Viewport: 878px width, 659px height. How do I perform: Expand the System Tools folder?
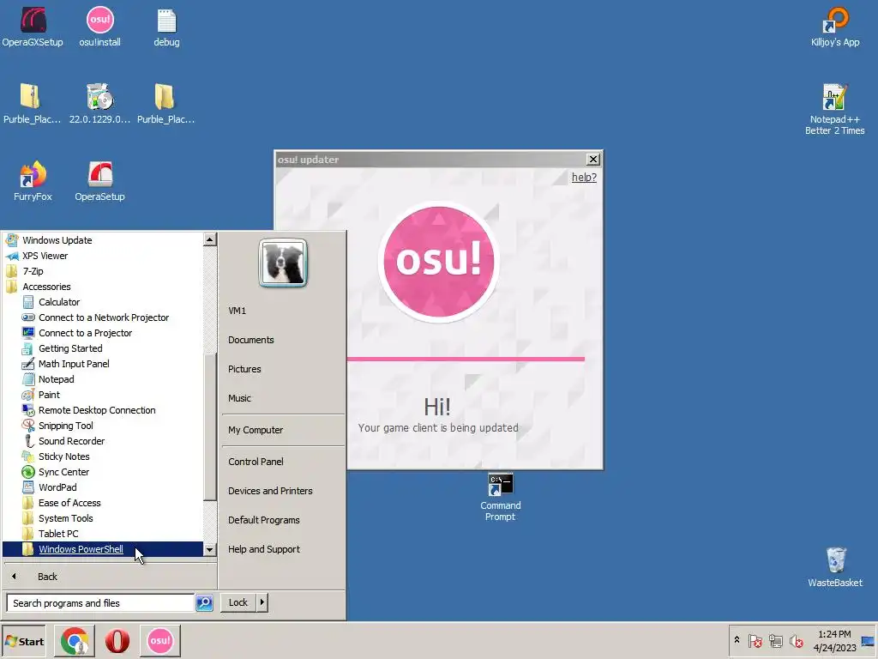pyautogui.click(x=104, y=518)
